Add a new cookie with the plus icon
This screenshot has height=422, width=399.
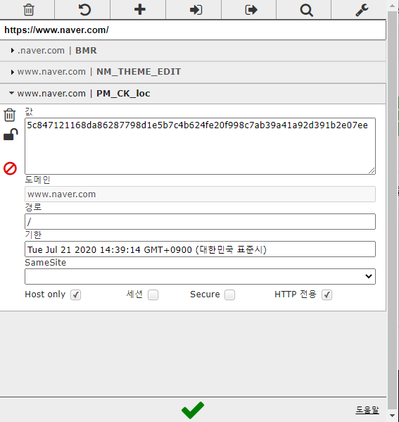[140, 10]
